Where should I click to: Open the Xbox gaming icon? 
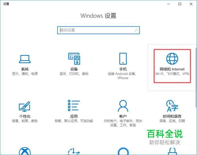click(x=25, y=151)
